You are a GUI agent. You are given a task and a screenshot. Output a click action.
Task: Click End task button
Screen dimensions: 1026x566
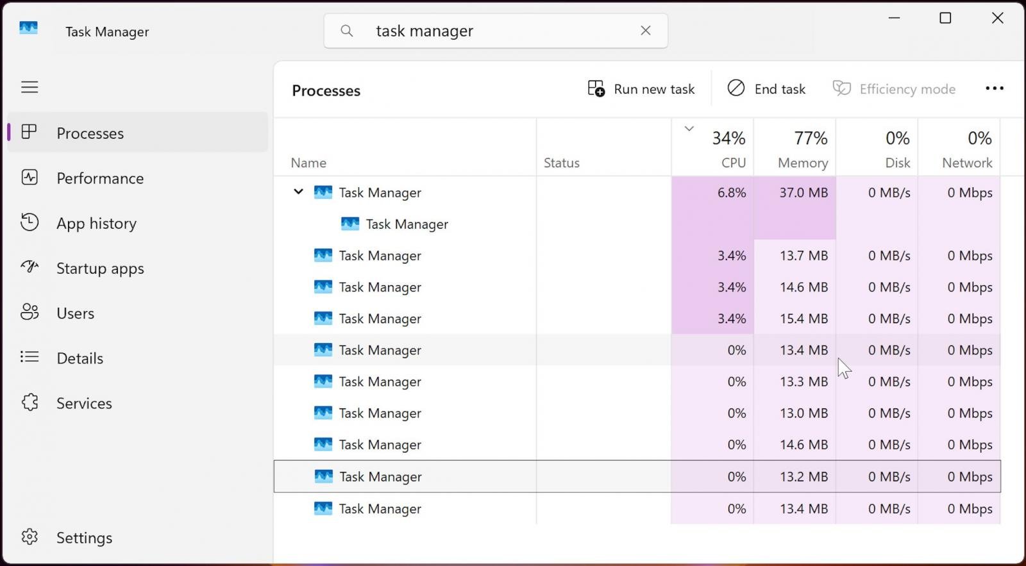point(767,89)
